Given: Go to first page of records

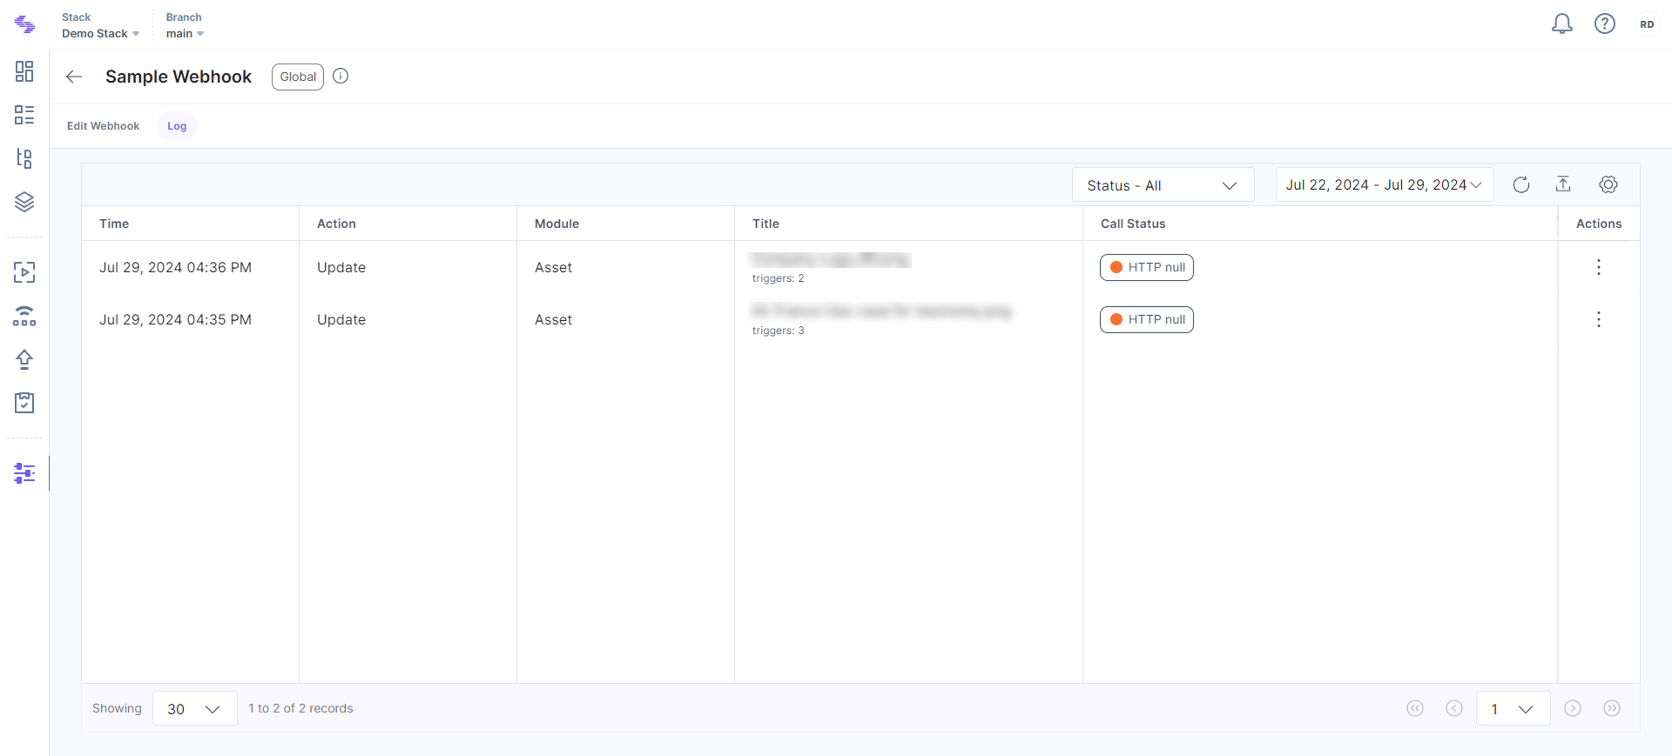Looking at the screenshot, I should pyautogui.click(x=1415, y=708).
